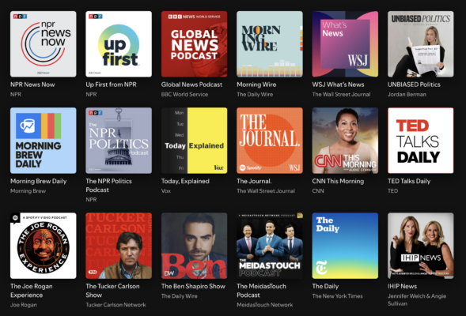Open the Up First podcast cover

(x=119, y=44)
